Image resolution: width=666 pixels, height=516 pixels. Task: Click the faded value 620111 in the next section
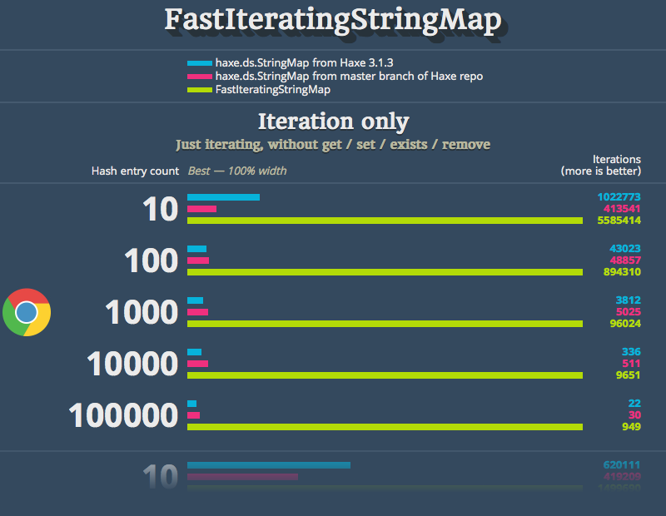pyautogui.click(x=621, y=465)
